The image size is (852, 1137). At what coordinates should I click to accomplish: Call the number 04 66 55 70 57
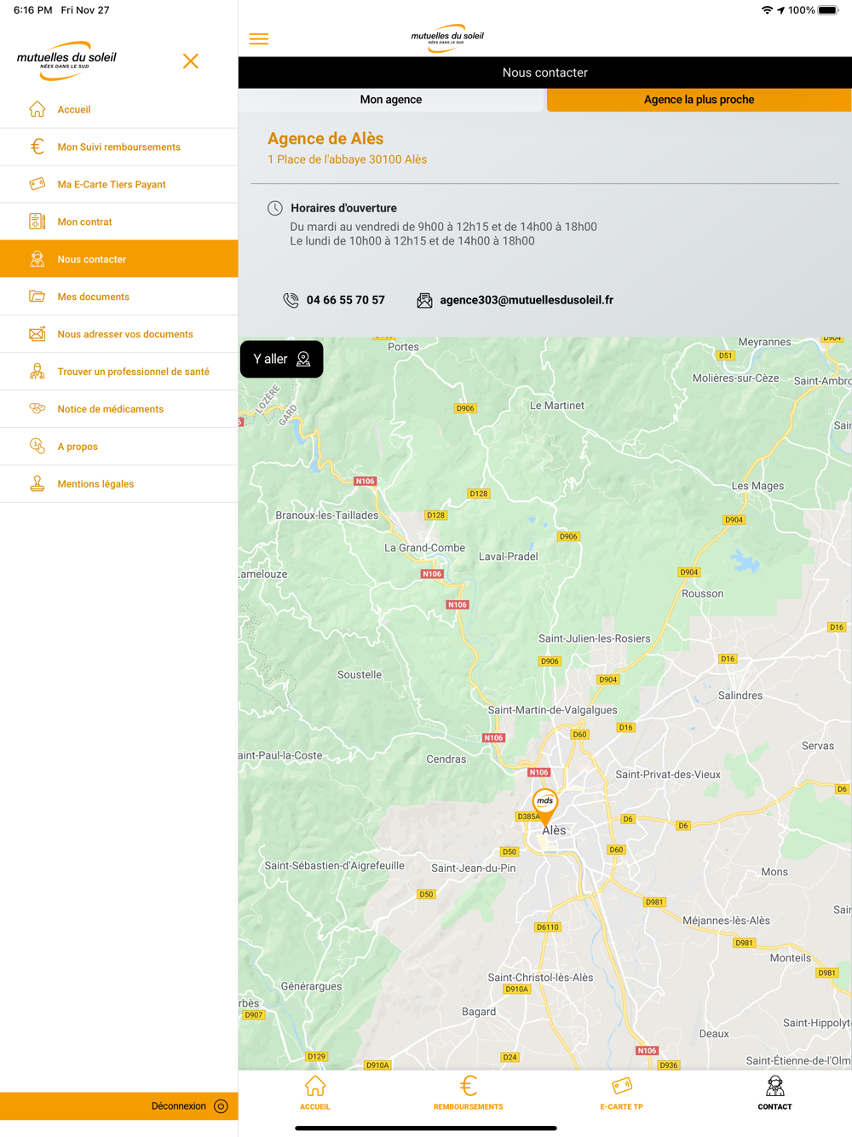(x=346, y=300)
